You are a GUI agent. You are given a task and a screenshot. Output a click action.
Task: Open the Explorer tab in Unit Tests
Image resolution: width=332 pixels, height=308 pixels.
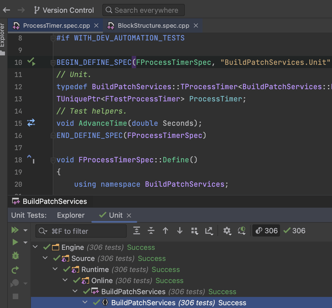coord(71,215)
